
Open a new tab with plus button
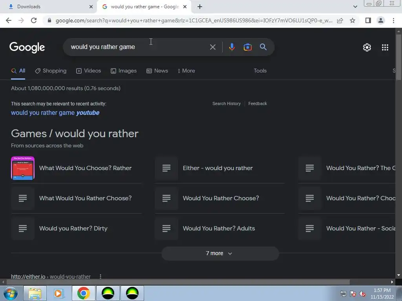coord(200,7)
